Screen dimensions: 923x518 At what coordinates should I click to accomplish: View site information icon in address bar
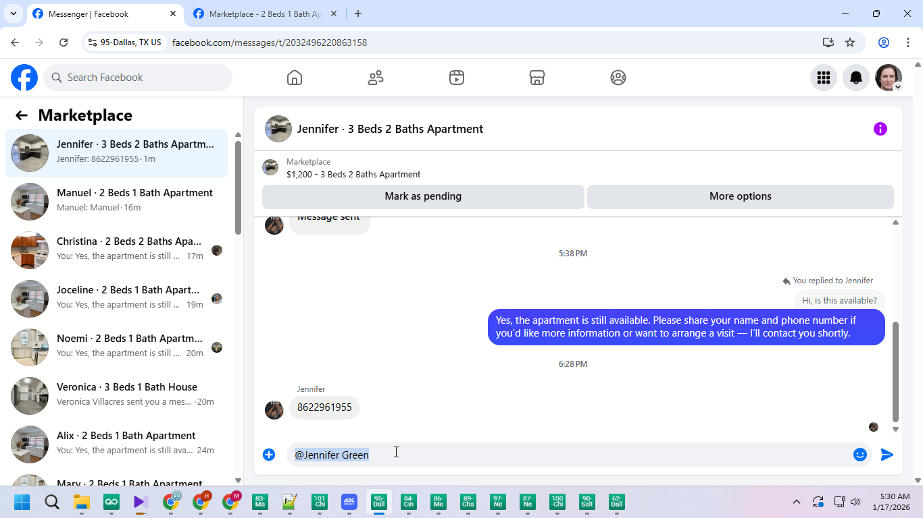(93, 42)
